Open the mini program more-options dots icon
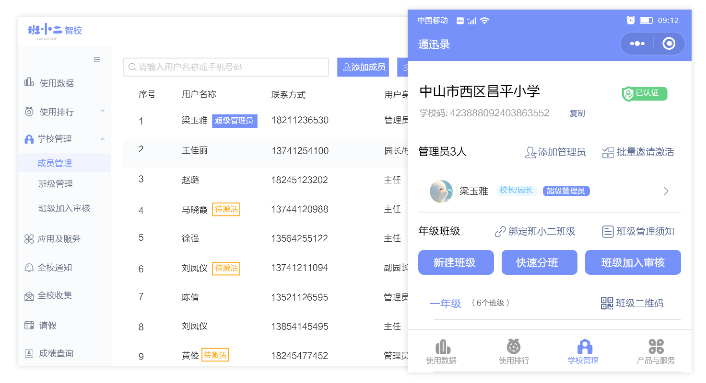 (637, 44)
